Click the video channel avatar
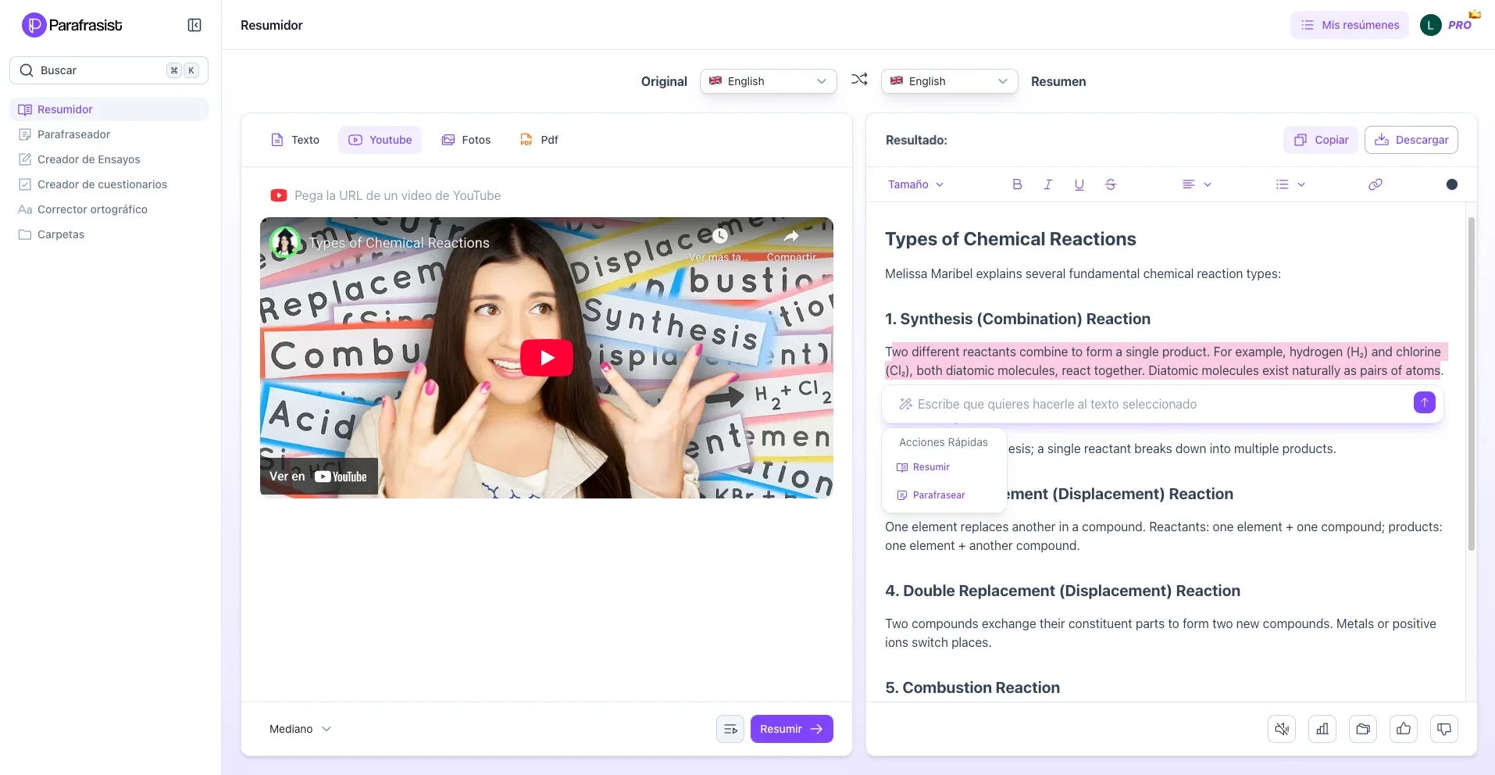1495x775 pixels. [x=285, y=242]
